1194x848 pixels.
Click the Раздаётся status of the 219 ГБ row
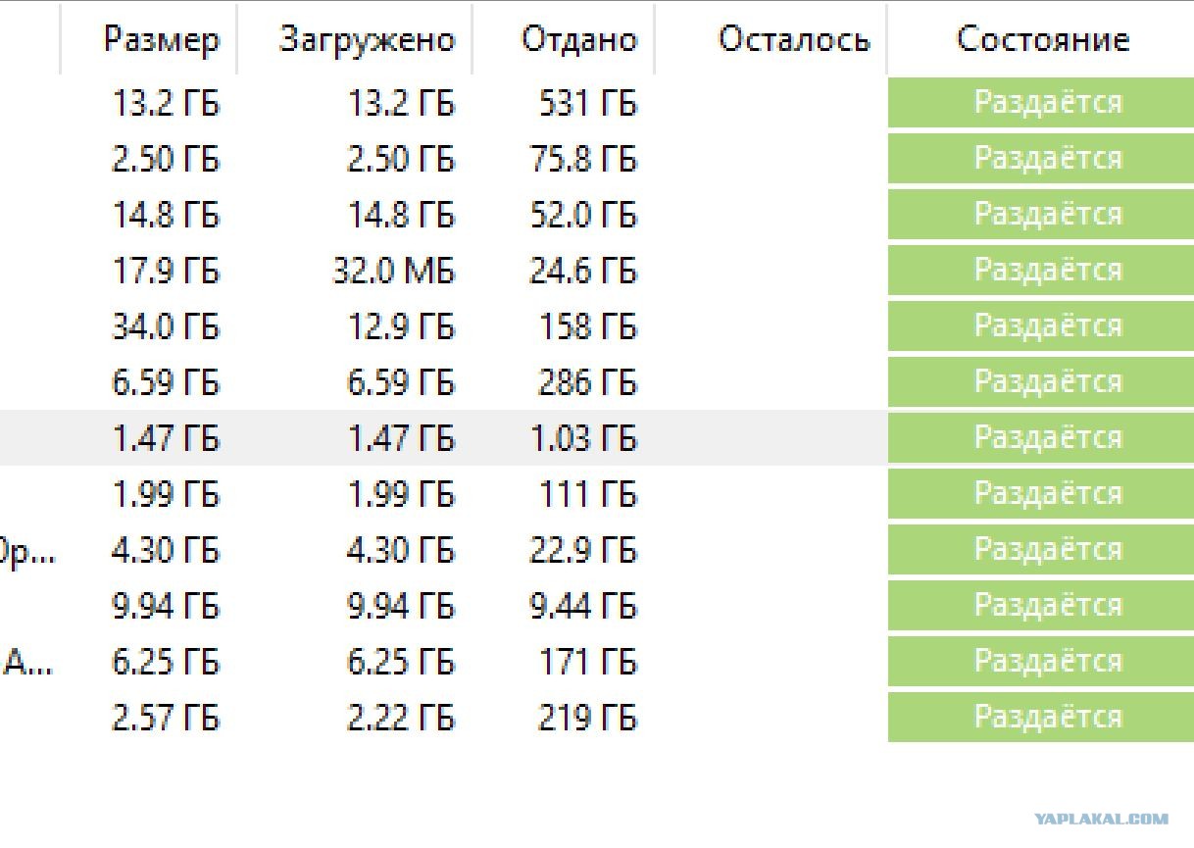pos(1041,718)
